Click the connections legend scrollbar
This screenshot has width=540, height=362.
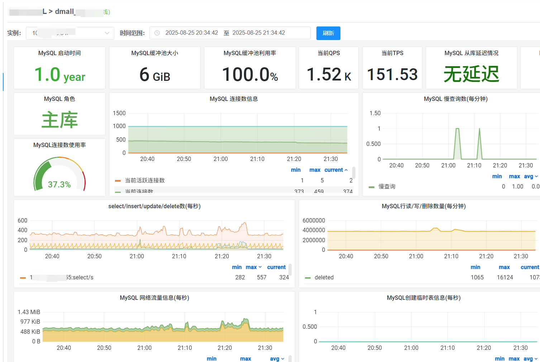(354, 173)
